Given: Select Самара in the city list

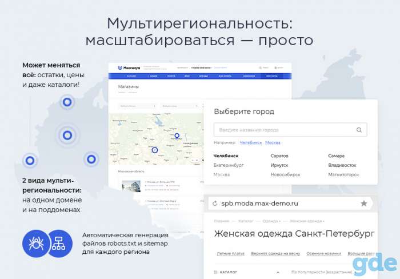Looking at the screenshot, I should [336, 156].
